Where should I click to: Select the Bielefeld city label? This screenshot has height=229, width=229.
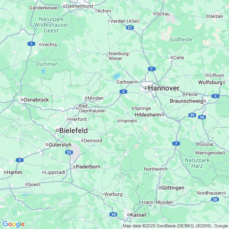point(73,131)
